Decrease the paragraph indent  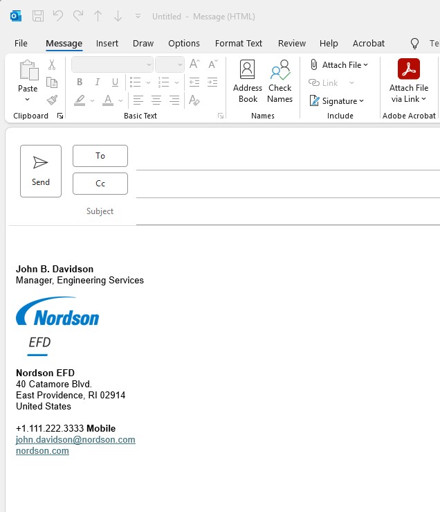194,82
